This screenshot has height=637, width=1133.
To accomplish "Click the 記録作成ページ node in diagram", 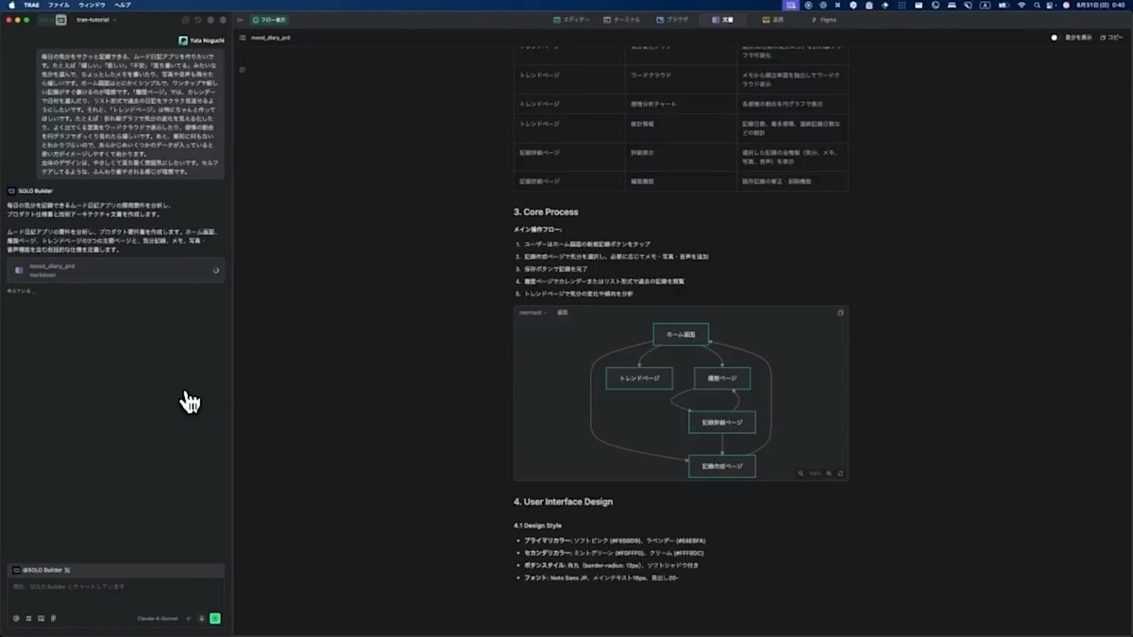I will click(722, 466).
